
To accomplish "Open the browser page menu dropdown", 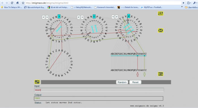I will coord(189,3).
